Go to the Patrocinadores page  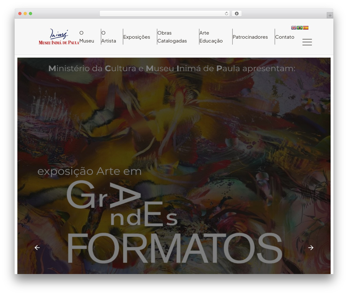250,37
